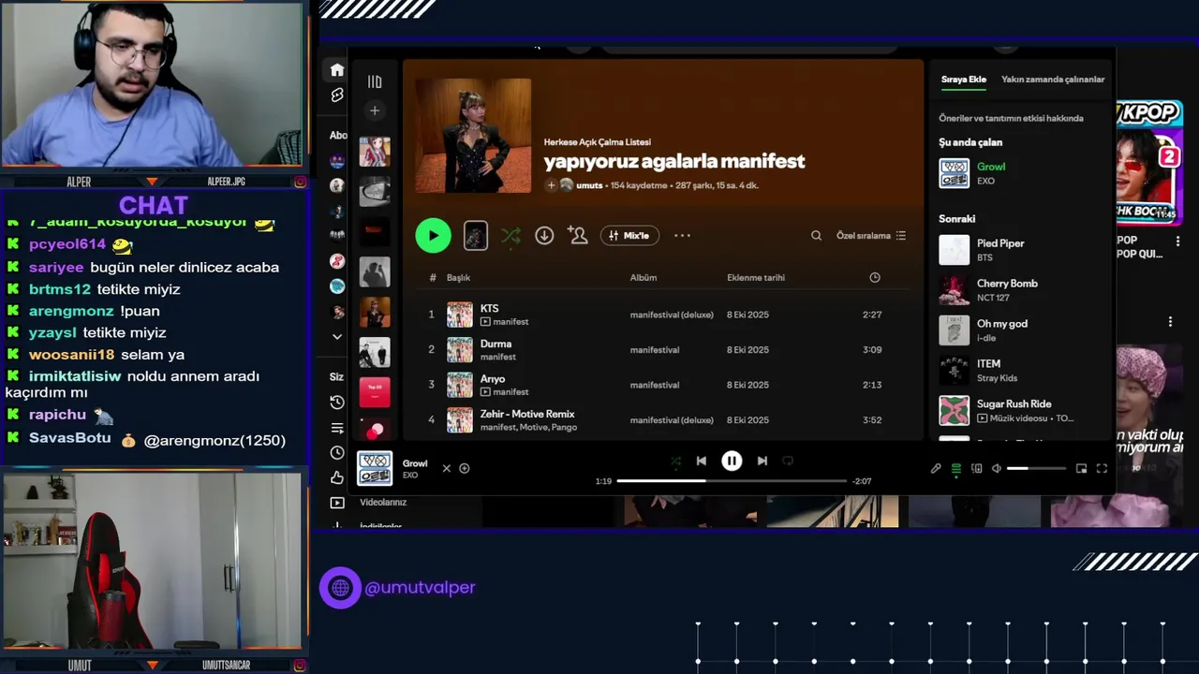Open the Top 50 playlist in library sidebar
The height and width of the screenshot is (674, 1199).
pos(375,392)
